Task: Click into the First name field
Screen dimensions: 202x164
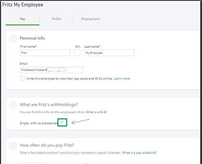Action: tap(45, 53)
